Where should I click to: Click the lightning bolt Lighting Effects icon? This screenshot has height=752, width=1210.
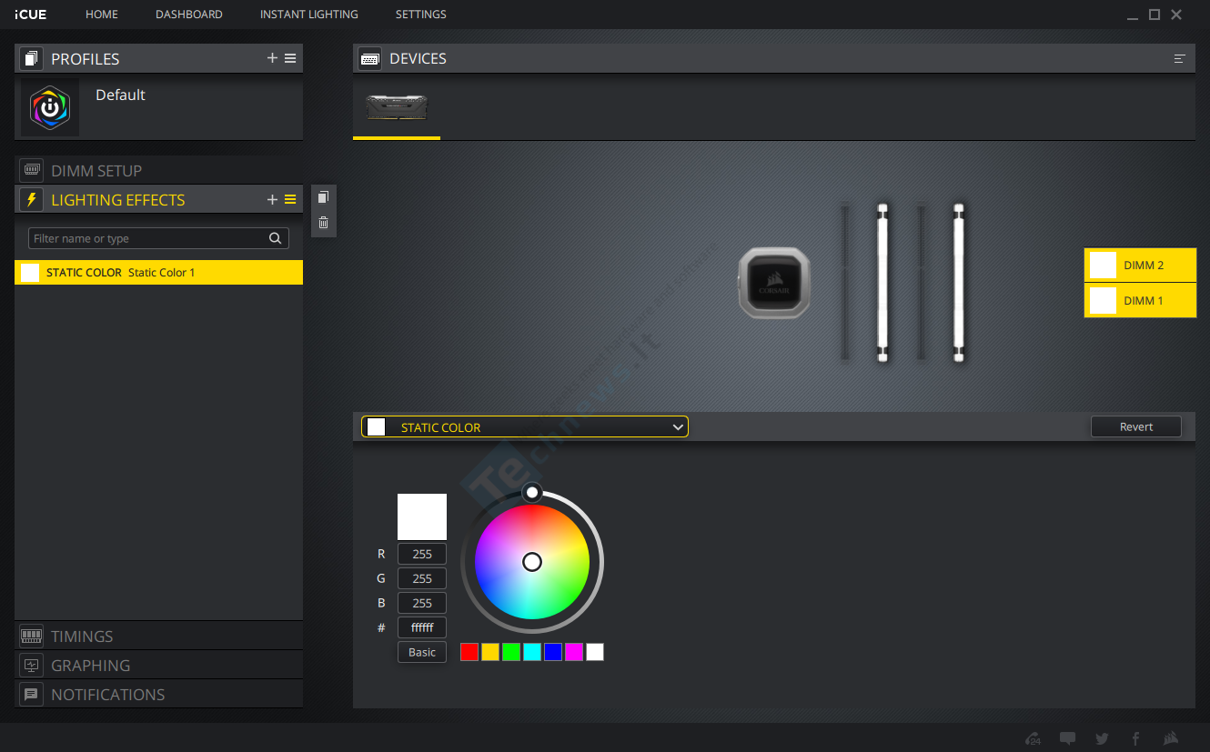pos(32,200)
